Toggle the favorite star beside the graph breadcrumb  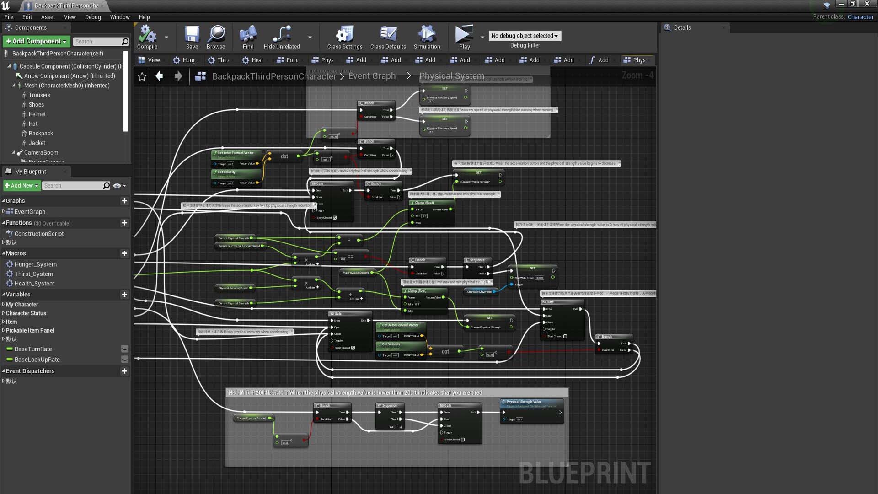coord(142,76)
